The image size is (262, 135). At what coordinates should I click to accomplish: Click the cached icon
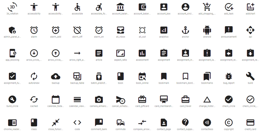pyautogui.click(x=34, y=99)
